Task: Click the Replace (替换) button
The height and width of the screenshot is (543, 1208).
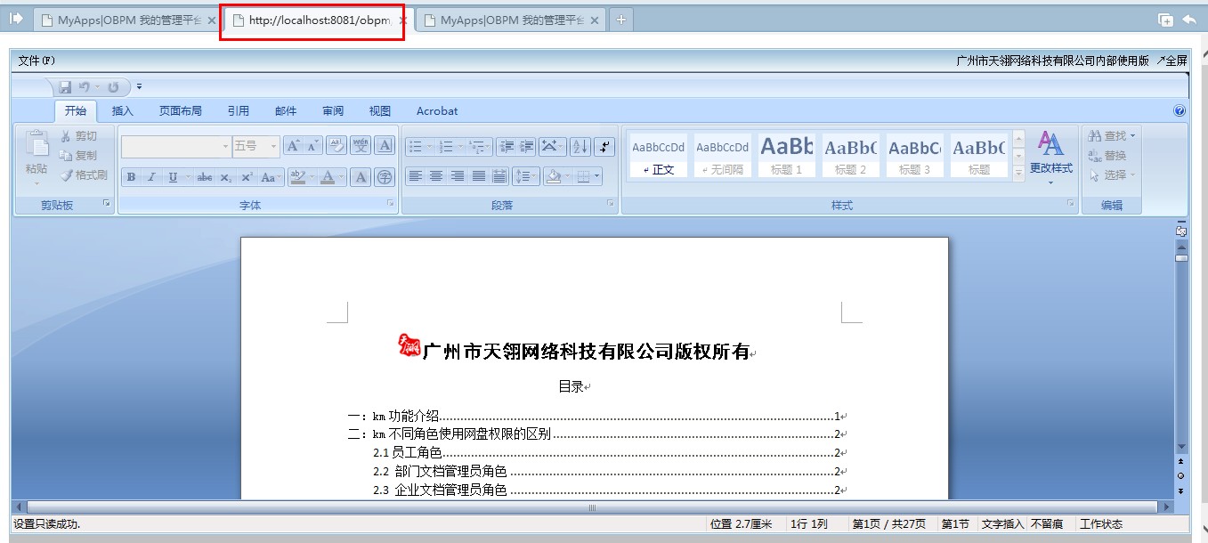Action: click(1108, 156)
